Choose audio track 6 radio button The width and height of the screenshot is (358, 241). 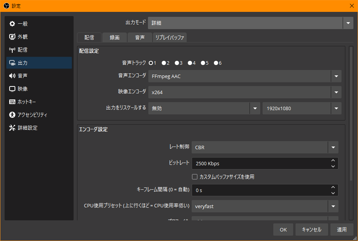click(216, 63)
